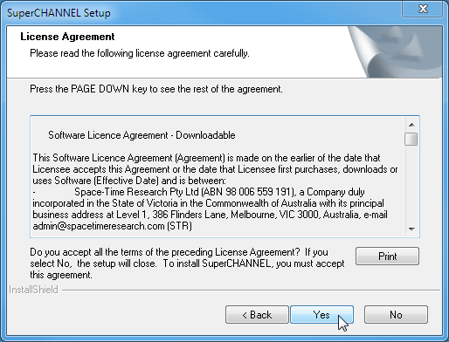This screenshot has height=342, width=449.
Task: Click the License Agreement heading
Action: pyautogui.click(x=67, y=37)
